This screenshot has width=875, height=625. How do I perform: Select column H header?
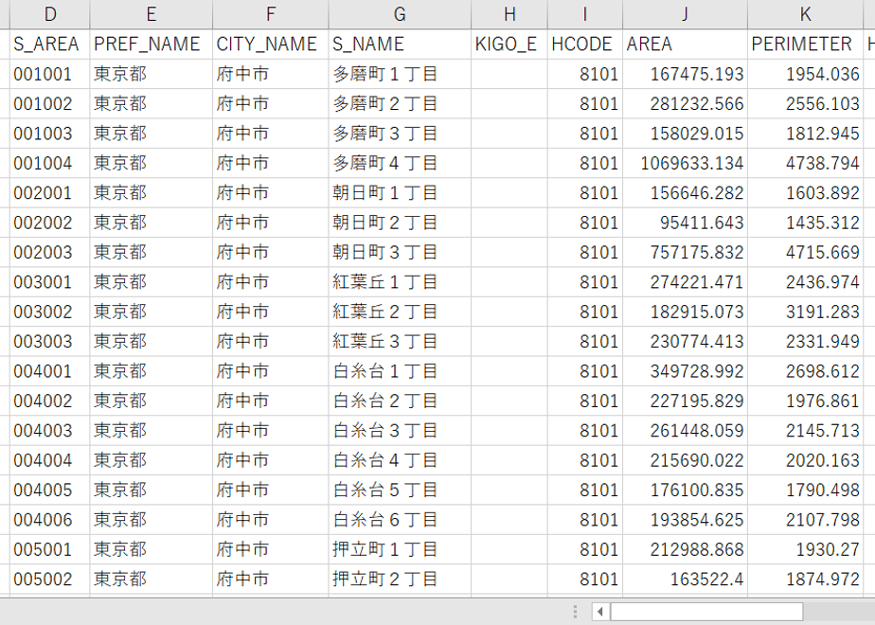[x=509, y=14]
